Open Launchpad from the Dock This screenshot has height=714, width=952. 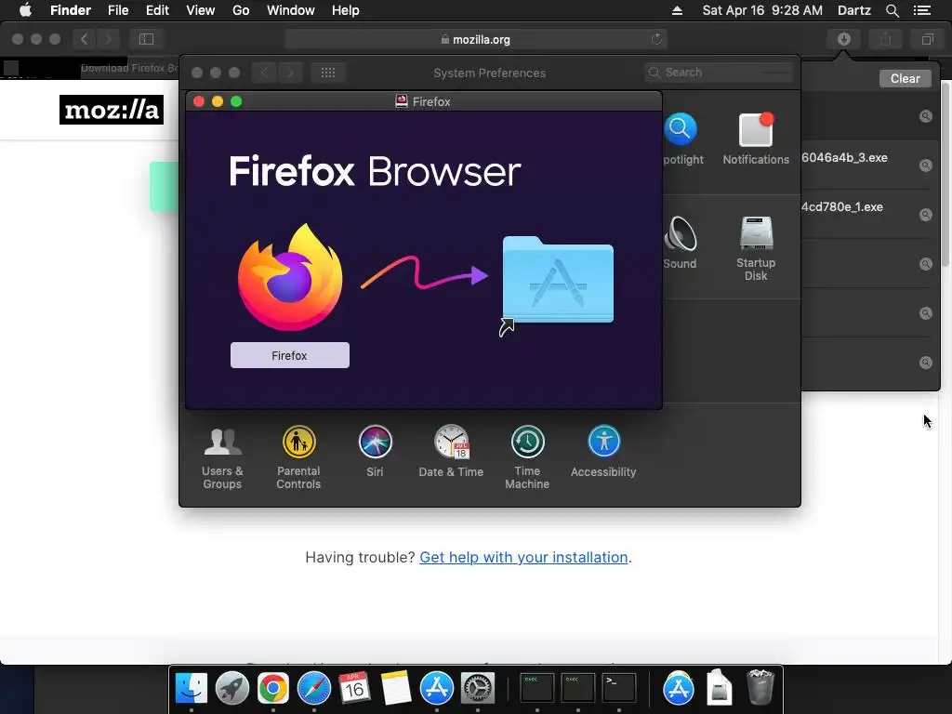pos(231,688)
